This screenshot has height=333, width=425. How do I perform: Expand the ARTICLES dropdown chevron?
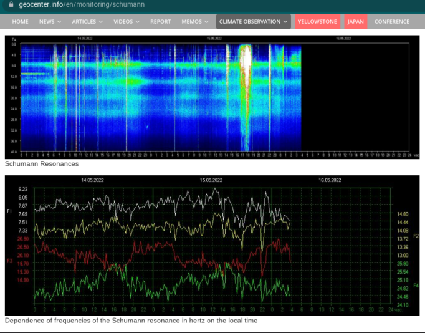101,22
